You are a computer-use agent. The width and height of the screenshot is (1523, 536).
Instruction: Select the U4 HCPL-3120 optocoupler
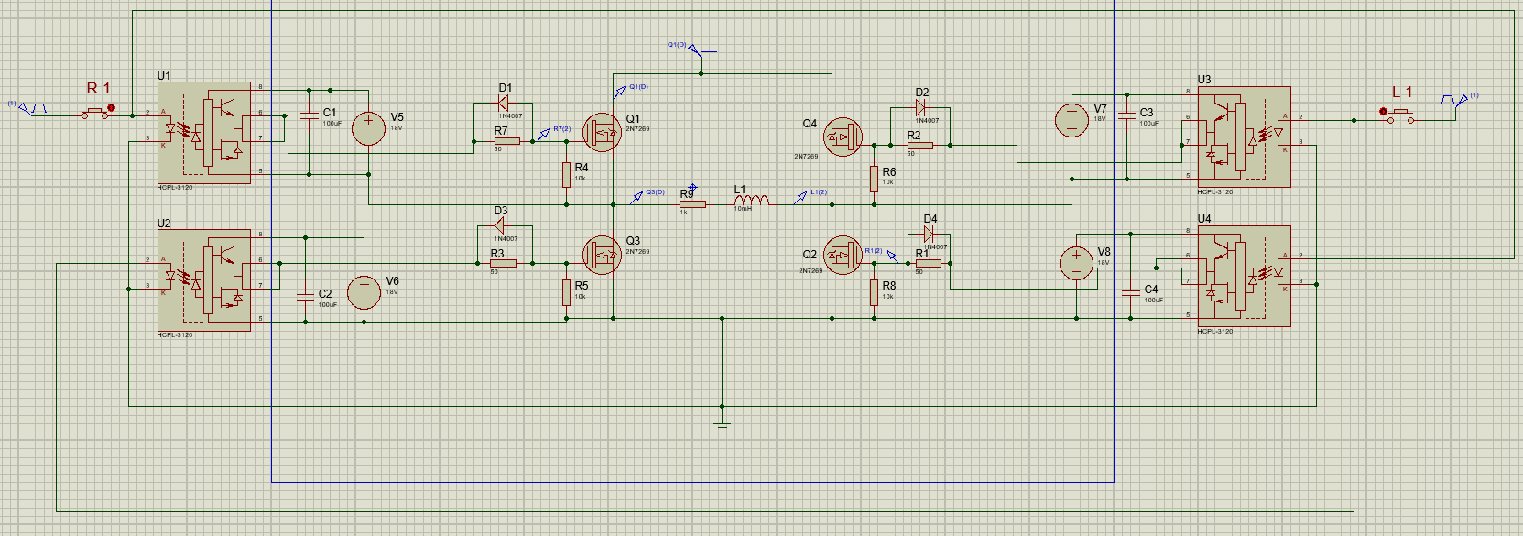pos(1244,276)
